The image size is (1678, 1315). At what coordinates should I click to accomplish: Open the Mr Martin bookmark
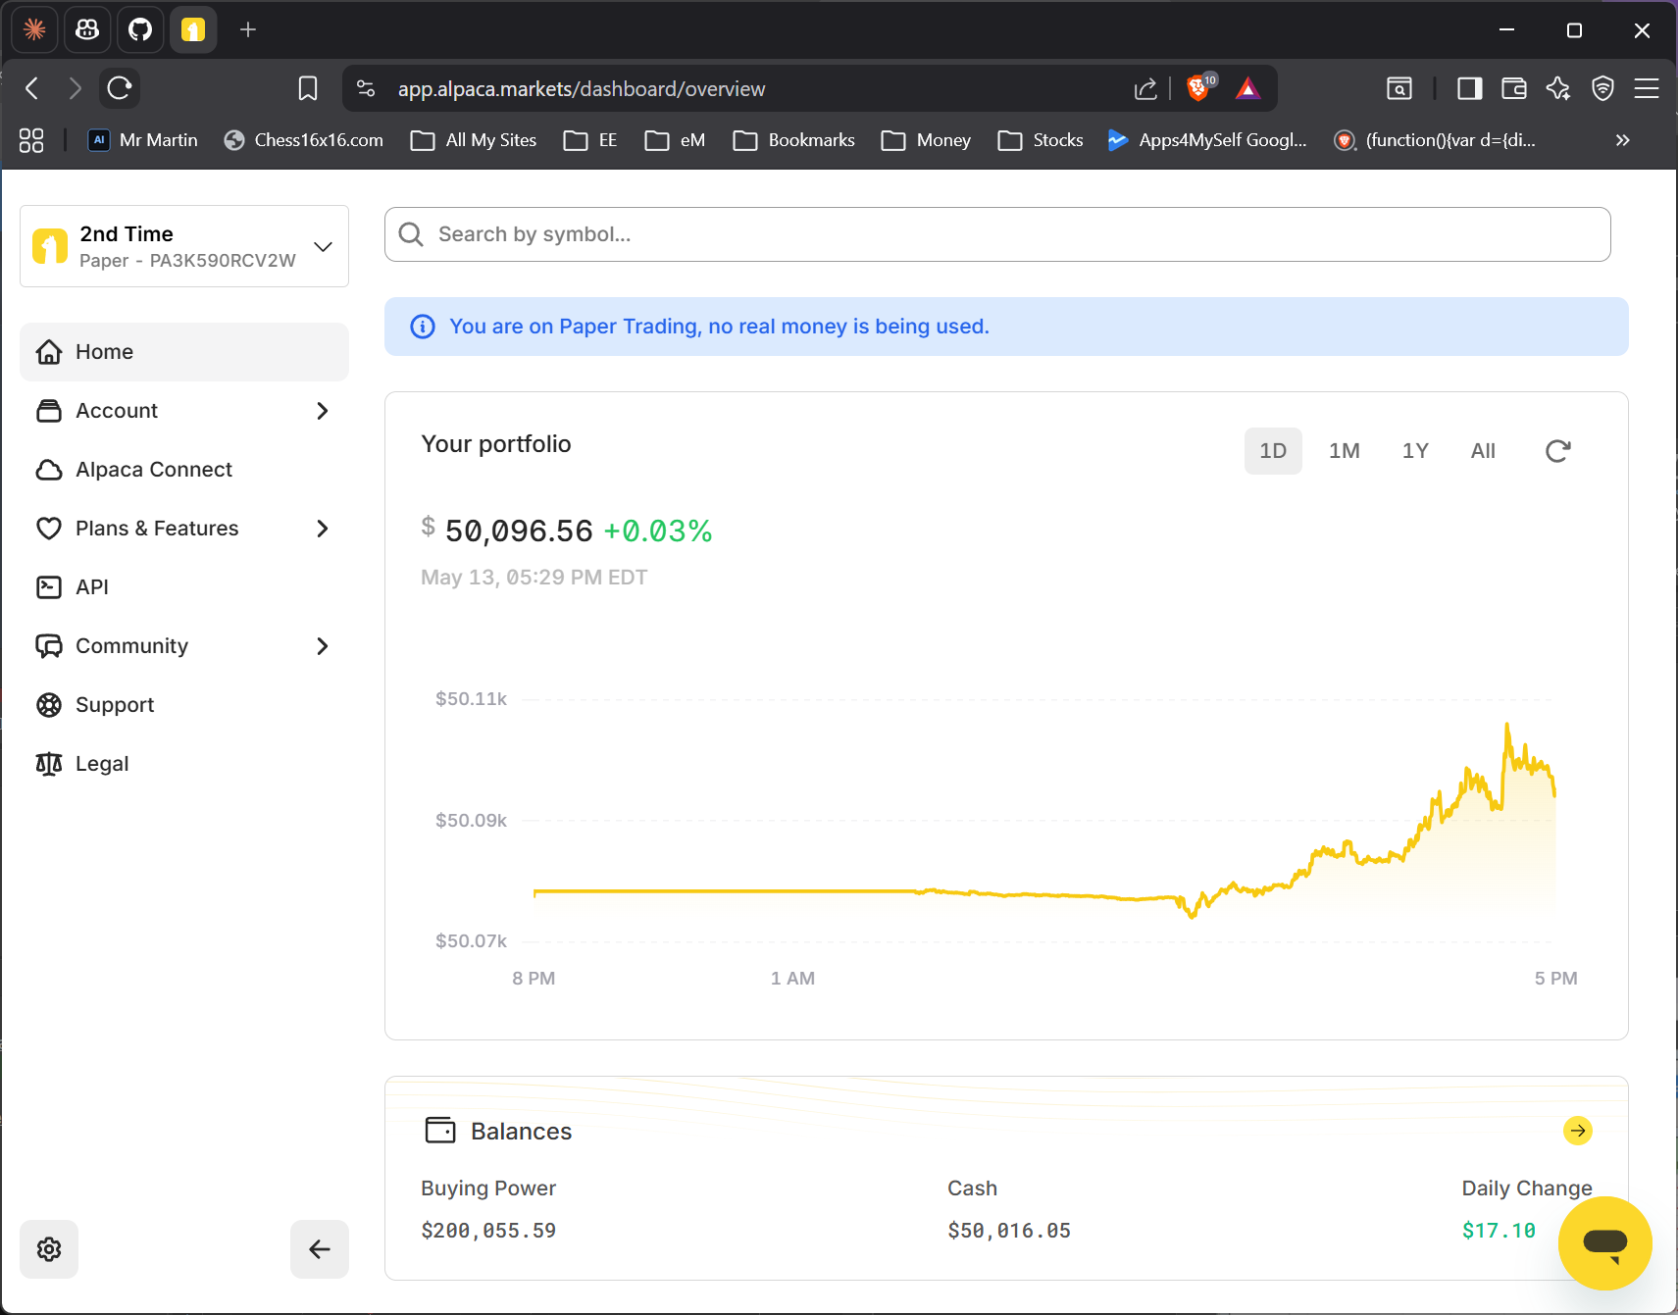coord(143,140)
